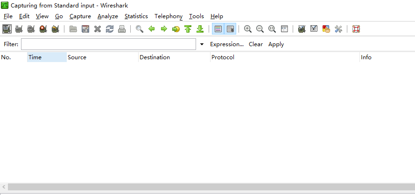Close the capture file X icon

[98, 29]
